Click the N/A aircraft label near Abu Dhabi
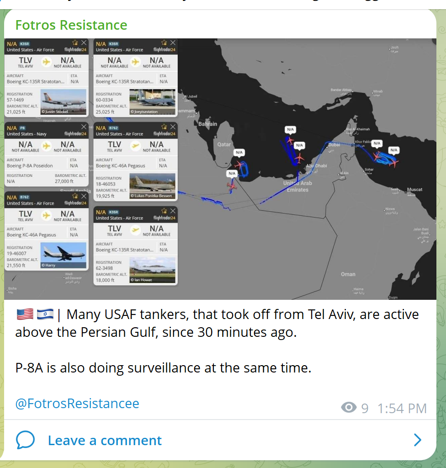Screen dimensions: 446x468 299,145
